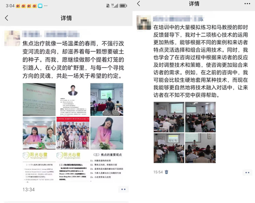
Task: Tap the back arrow on left screen
Action: coord(6,18)
